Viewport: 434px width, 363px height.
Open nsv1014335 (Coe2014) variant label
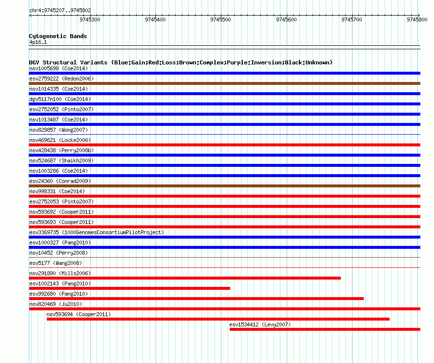59,89
